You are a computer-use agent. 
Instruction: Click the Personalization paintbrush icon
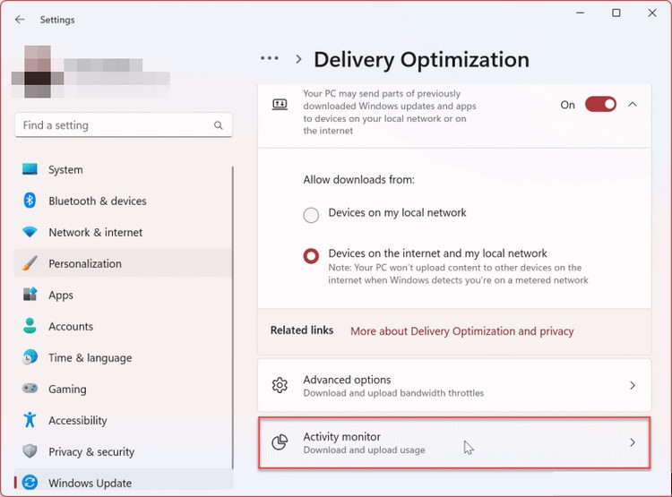pos(30,263)
